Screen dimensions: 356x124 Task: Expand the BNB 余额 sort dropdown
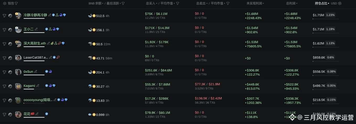point(102,4)
